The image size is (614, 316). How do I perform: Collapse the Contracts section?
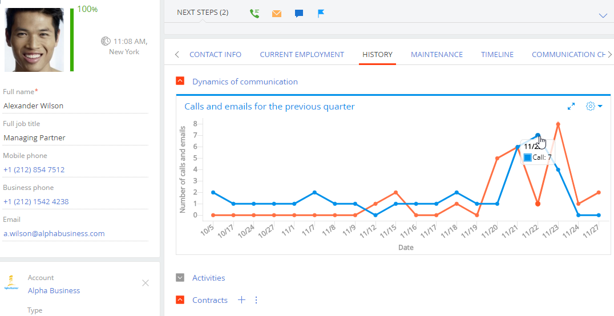tap(180, 300)
